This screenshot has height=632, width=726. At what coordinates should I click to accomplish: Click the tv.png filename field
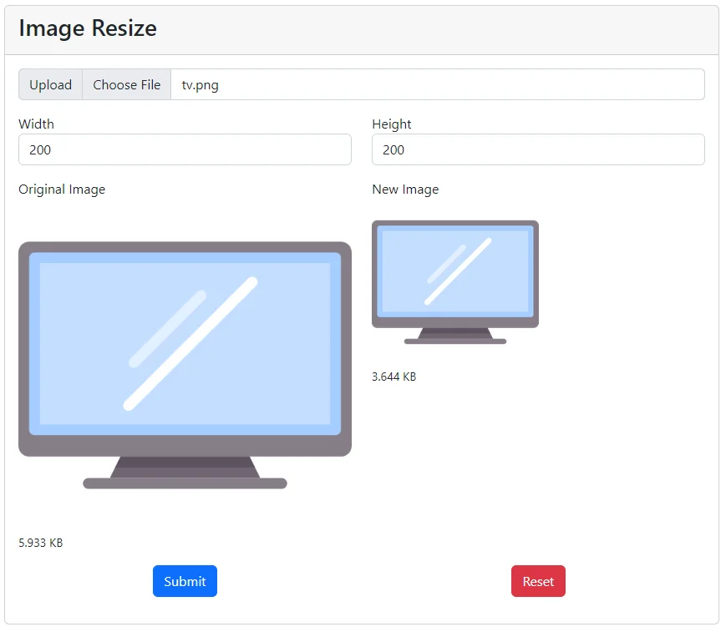tap(334, 84)
